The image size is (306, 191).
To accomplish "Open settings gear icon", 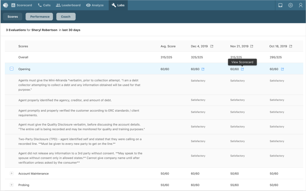I will click(x=290, y=5).
